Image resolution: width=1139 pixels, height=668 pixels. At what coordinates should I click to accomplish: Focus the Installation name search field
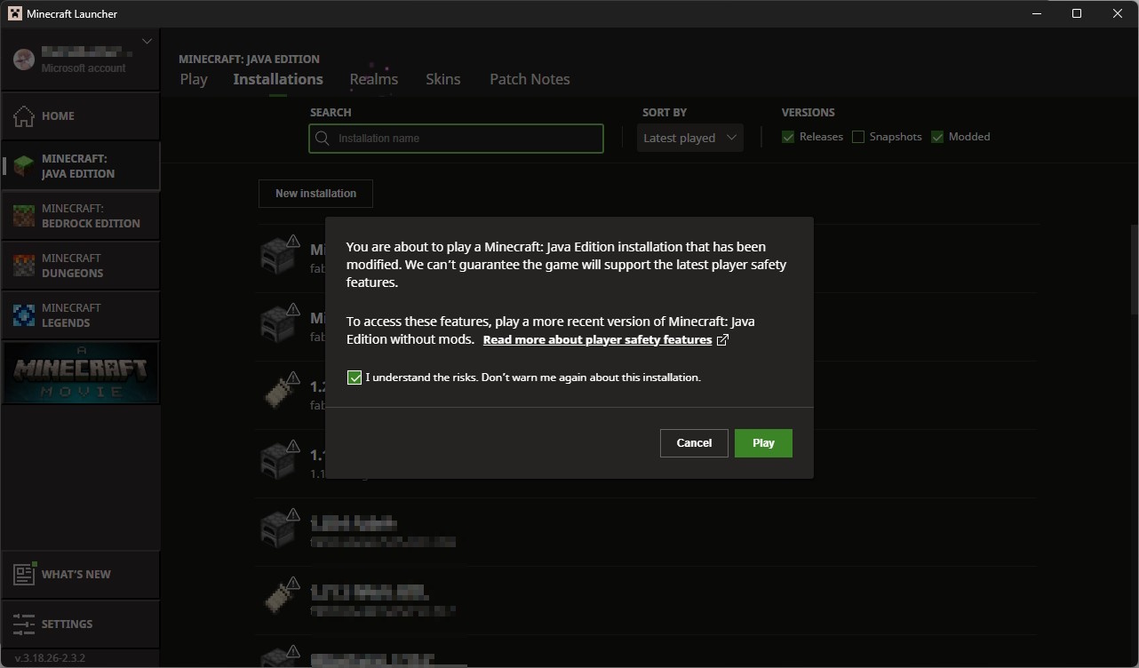coord(456,139)
